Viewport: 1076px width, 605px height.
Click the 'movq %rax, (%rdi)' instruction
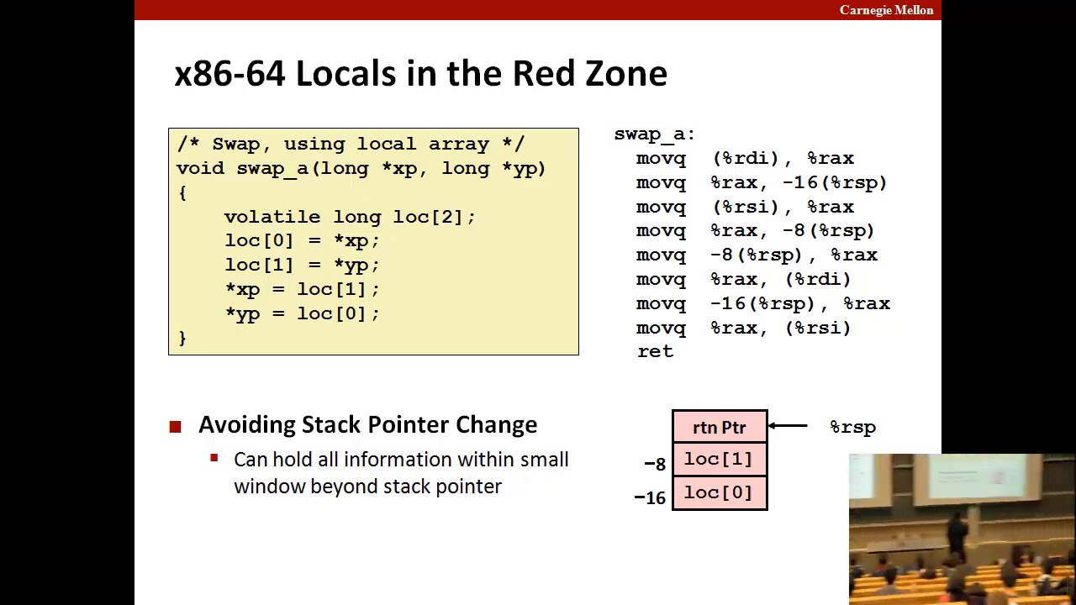(x=744, y=280)
